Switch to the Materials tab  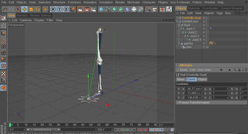[x=194, y=8]
